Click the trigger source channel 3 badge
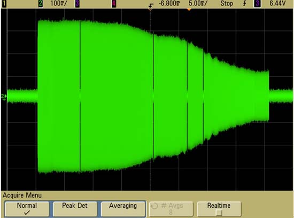This screenshot has height=218, width=294. tap(258, 4)
